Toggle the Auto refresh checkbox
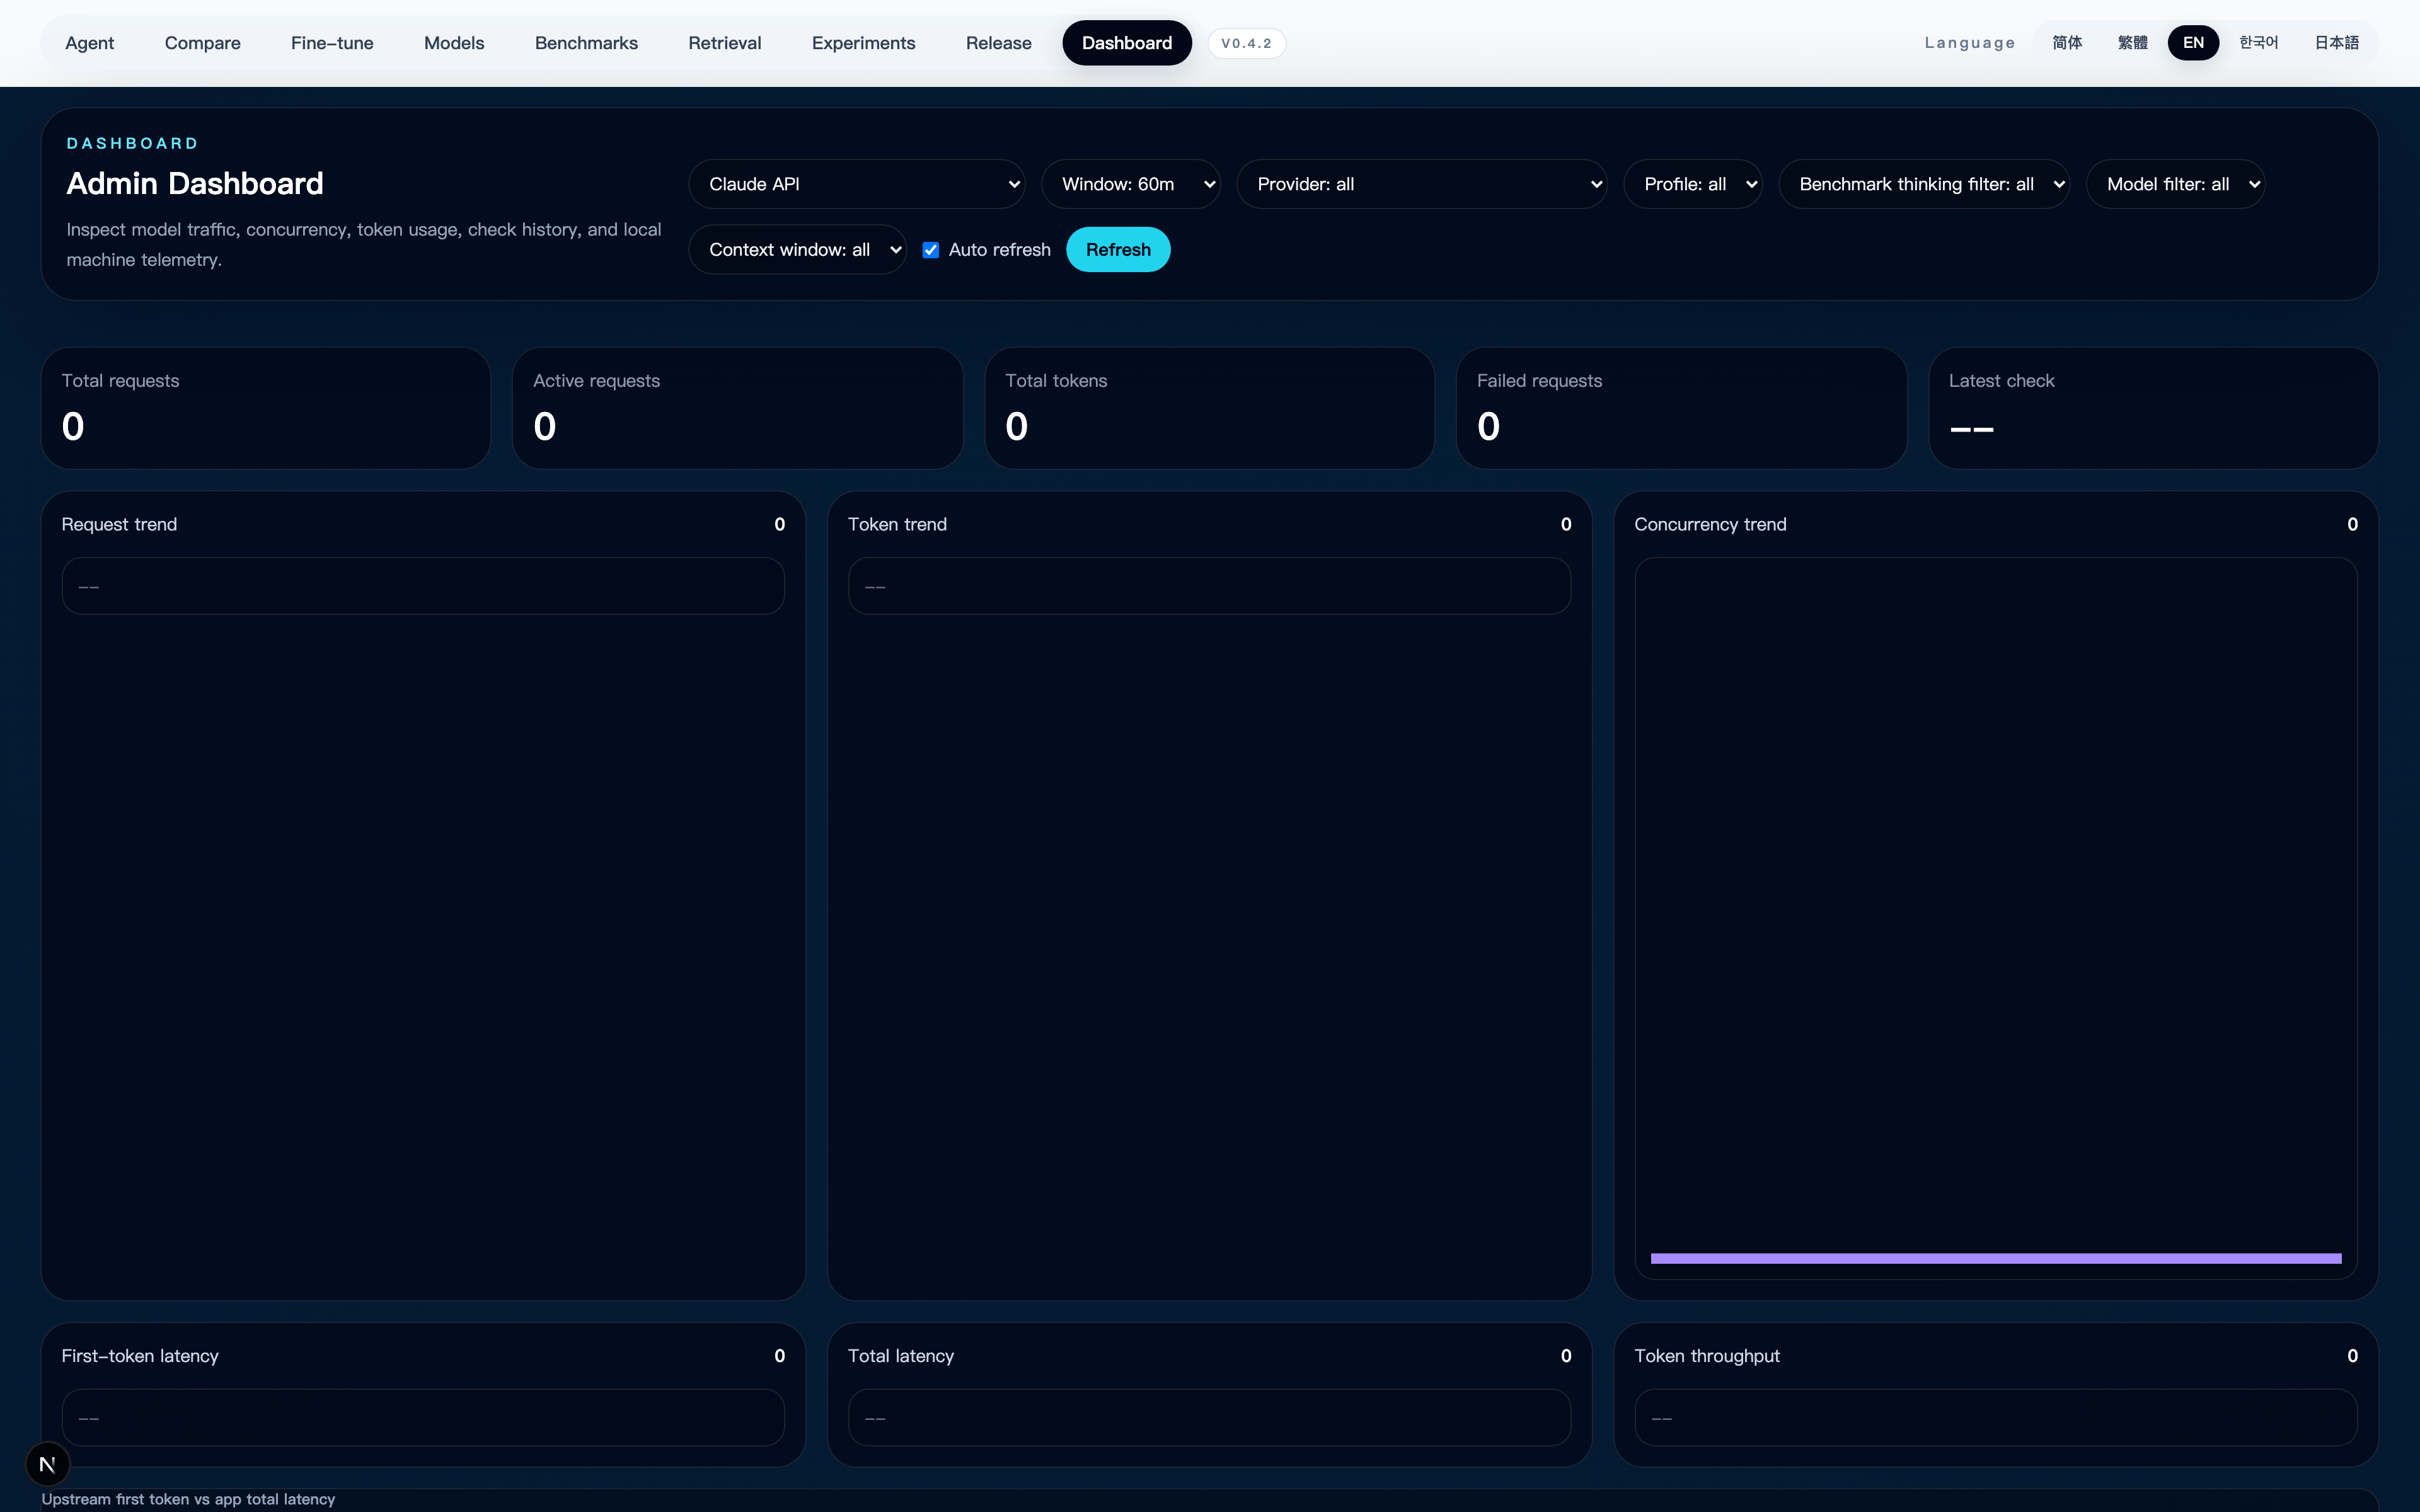2420x1512 pixels. coord(931,250)
